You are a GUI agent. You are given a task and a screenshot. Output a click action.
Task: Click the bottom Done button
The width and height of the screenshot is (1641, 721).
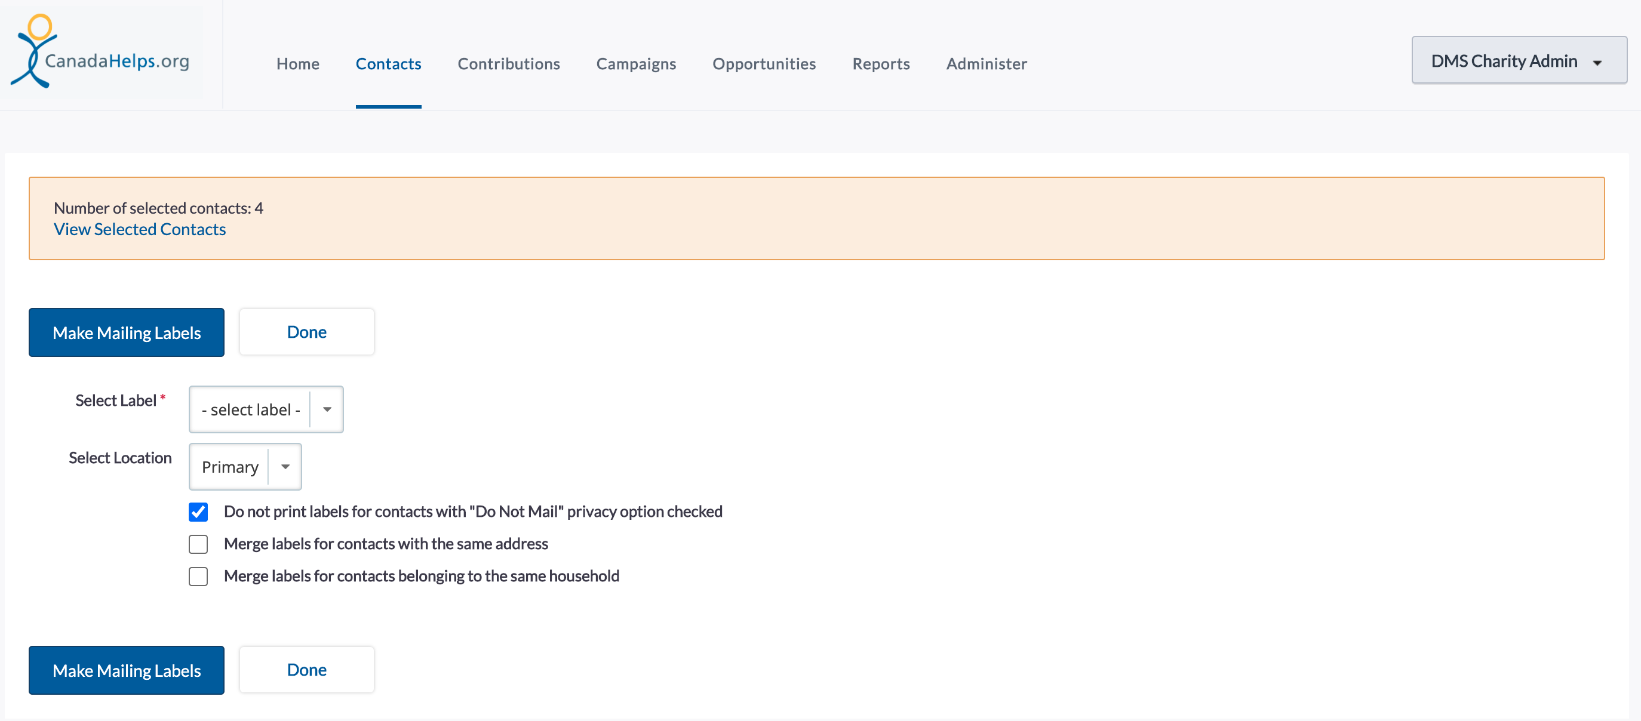point(306,670)
